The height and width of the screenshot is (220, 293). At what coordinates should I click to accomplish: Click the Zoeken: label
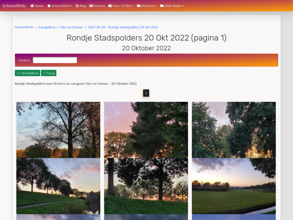[x=24, y=60]
